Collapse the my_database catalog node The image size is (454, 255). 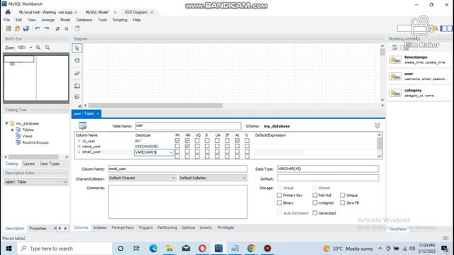tap(6, 123)
